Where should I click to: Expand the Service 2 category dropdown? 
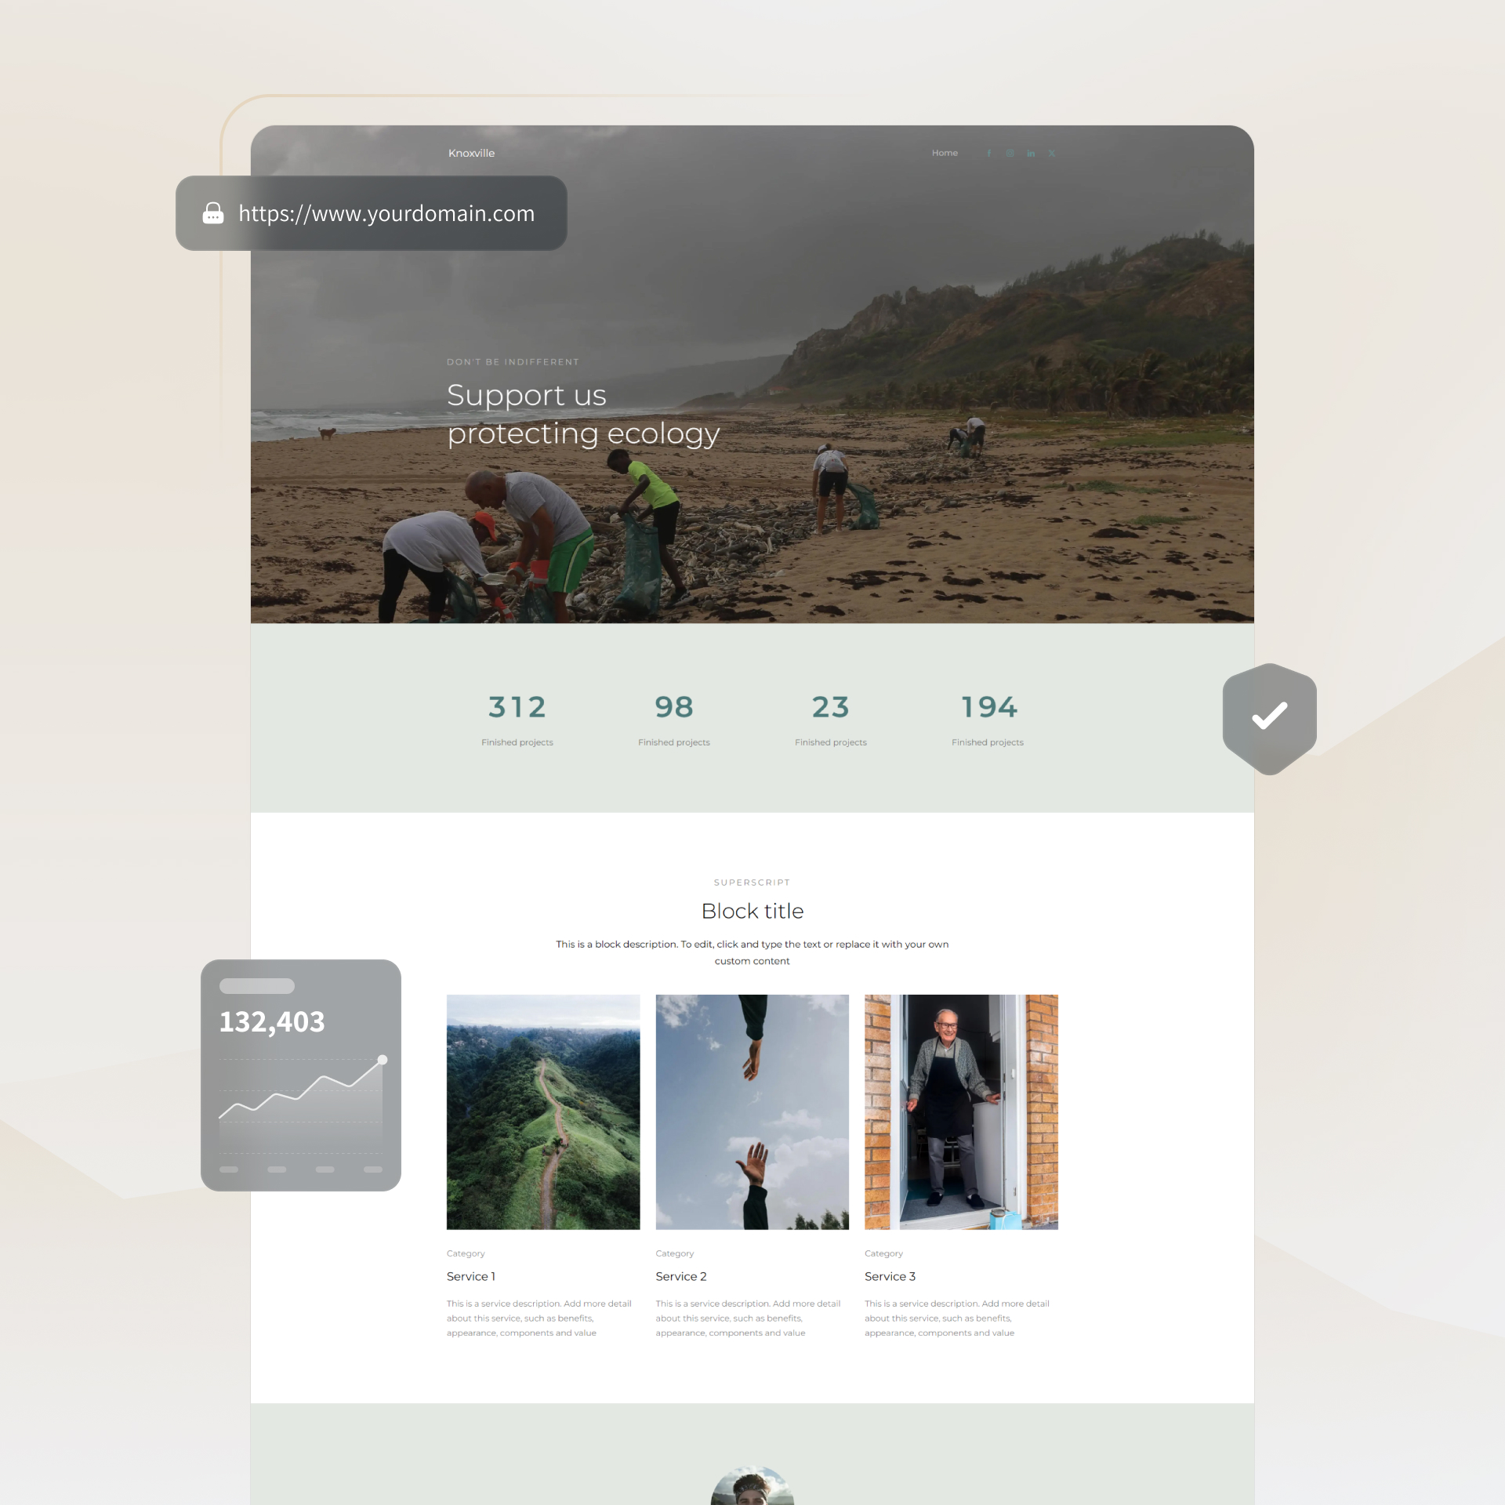click(674, 1253)
